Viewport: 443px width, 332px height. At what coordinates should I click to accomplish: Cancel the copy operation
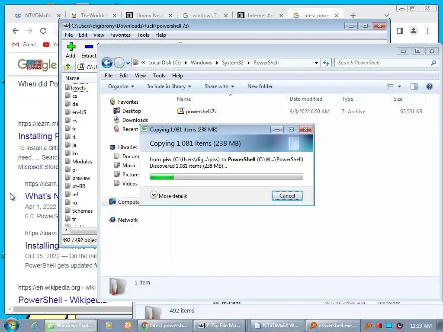point(287,196)
